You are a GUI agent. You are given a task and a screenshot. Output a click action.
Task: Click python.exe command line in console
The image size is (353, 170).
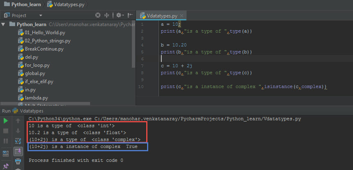click(x=165, y=119)
